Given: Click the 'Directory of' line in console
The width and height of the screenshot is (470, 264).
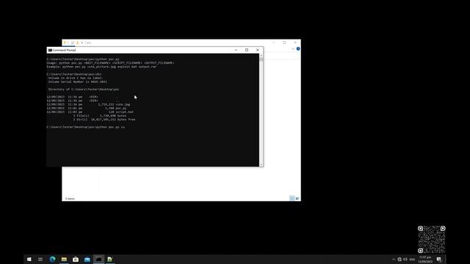Looking at the screenshot, I should (x=84, y=89).
